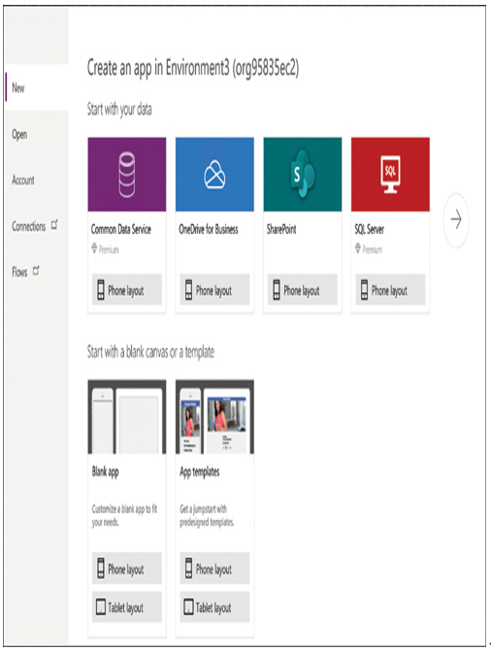Viewport: 491px width, 651px height.
Task: Open Flows external link icon
Action: (36, 271)
